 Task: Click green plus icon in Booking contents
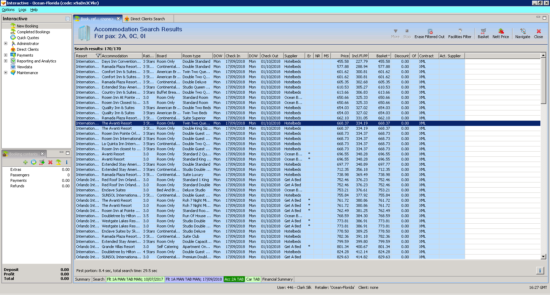tap(25, 162)
